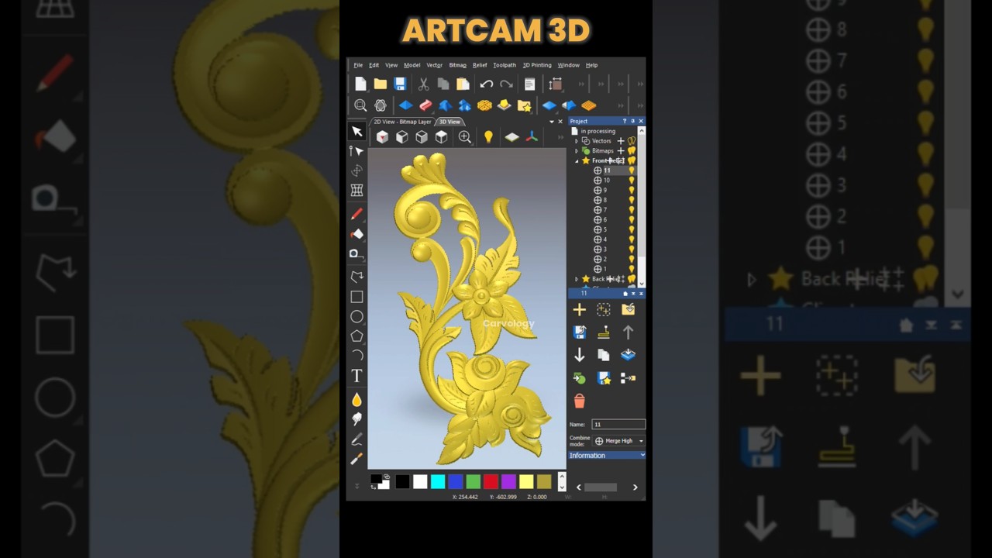Select the Envelope Distortion grid tool
This screenshot has width=992, height=558.
coord(356,190)
